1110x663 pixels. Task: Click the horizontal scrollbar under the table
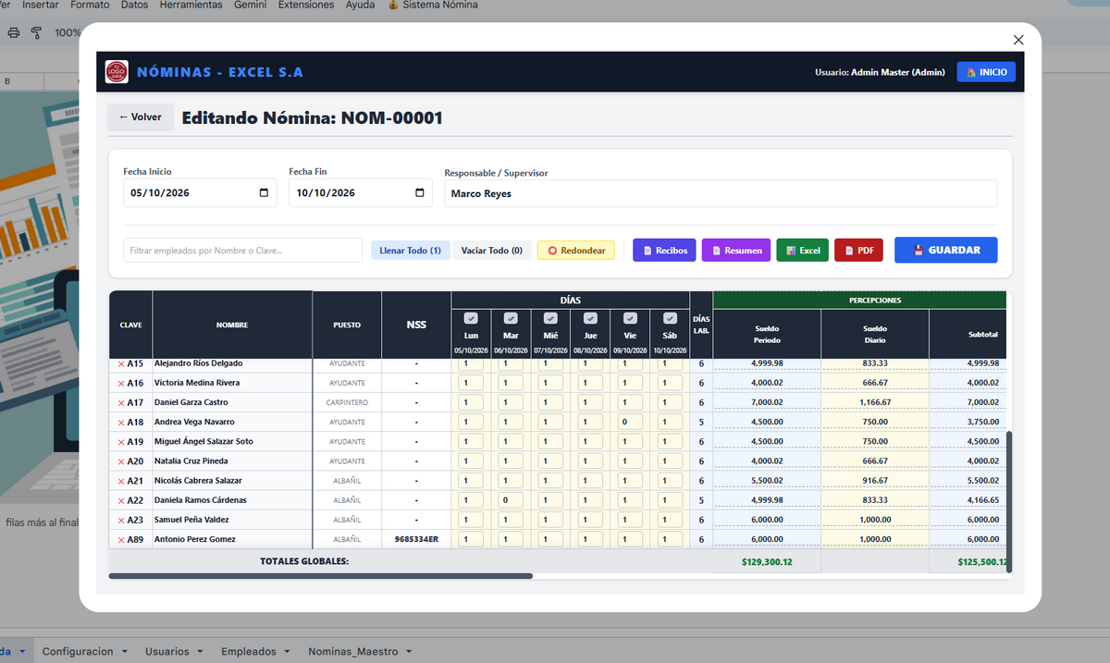click(x=320, y=576)
